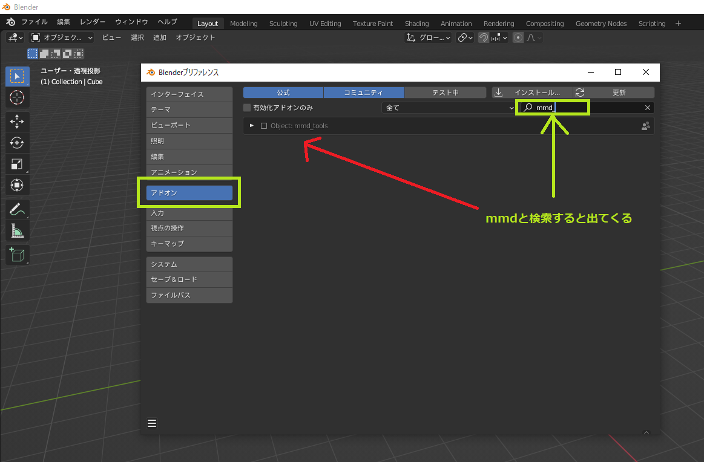Switch to the Geometry Nodes workspace
The image size is (704, 462).
[600, 24]
